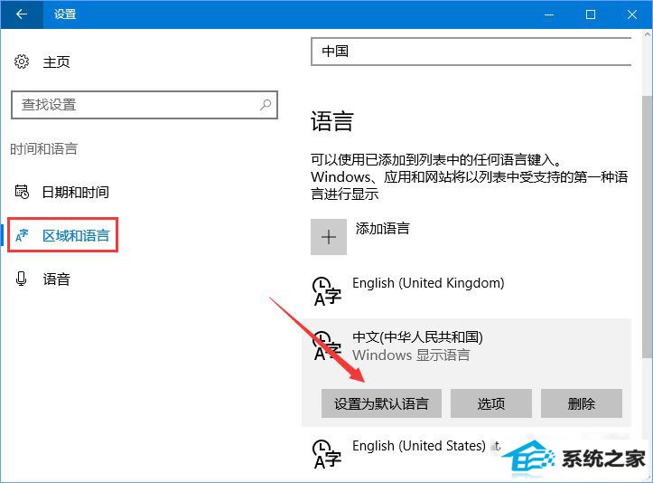The image size is (653, 483).
Task: Click the English (United States) language icon
Action: 327,454
